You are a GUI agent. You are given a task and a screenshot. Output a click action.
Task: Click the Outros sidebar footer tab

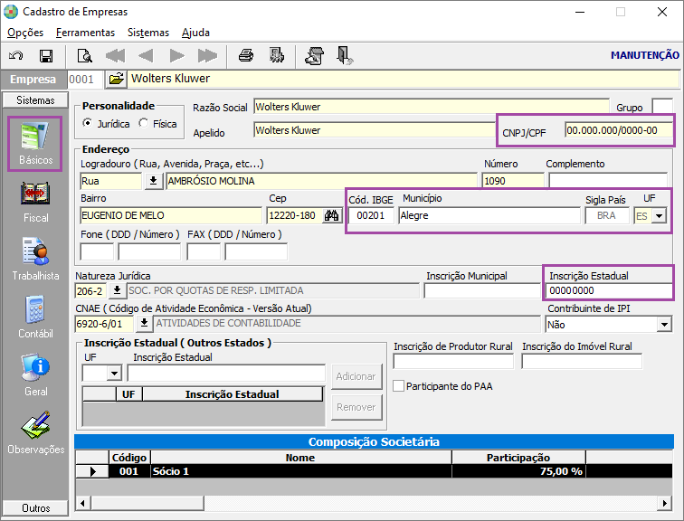pos(35,508)
